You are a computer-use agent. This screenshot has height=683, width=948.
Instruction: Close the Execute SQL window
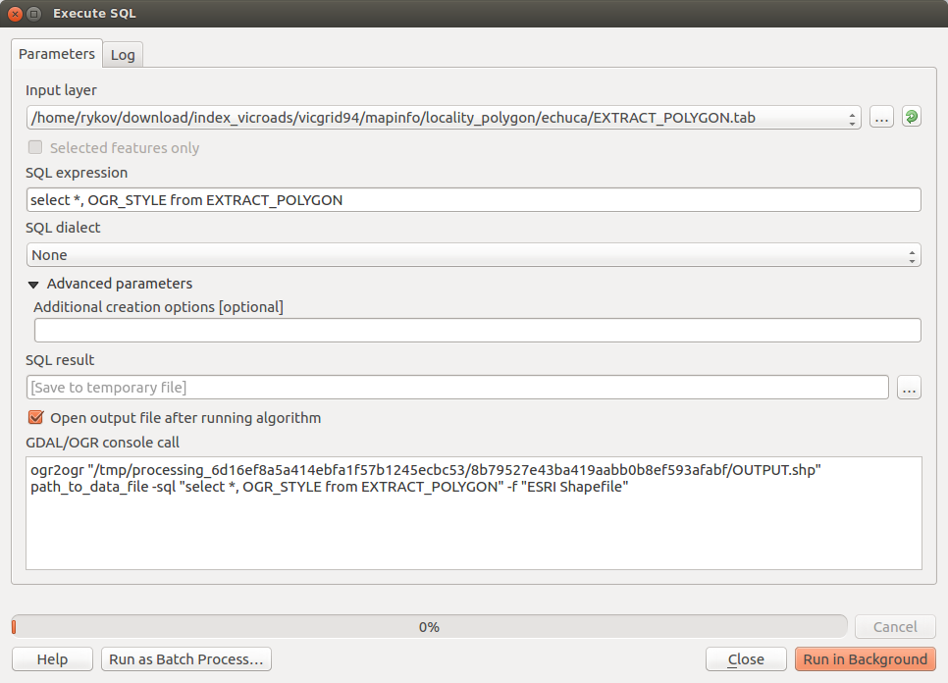[15, 14]
